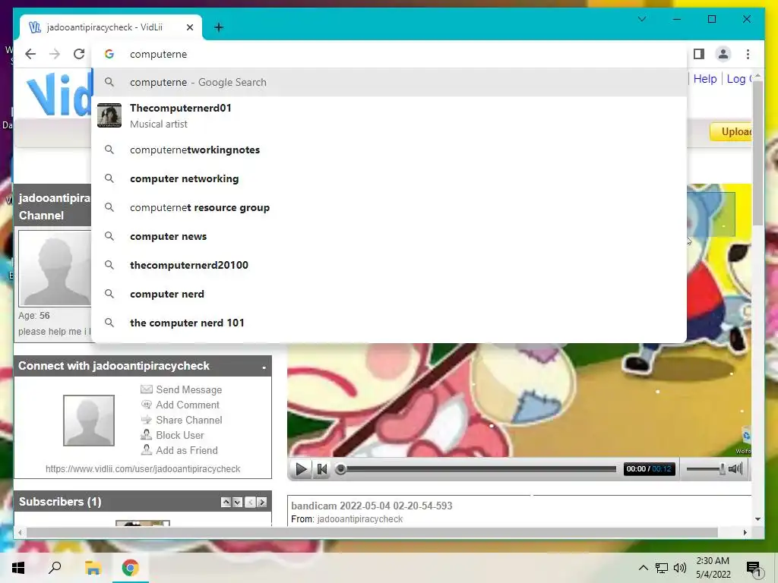
Task: Click the browser forward arrow
Action: [55, 54]
